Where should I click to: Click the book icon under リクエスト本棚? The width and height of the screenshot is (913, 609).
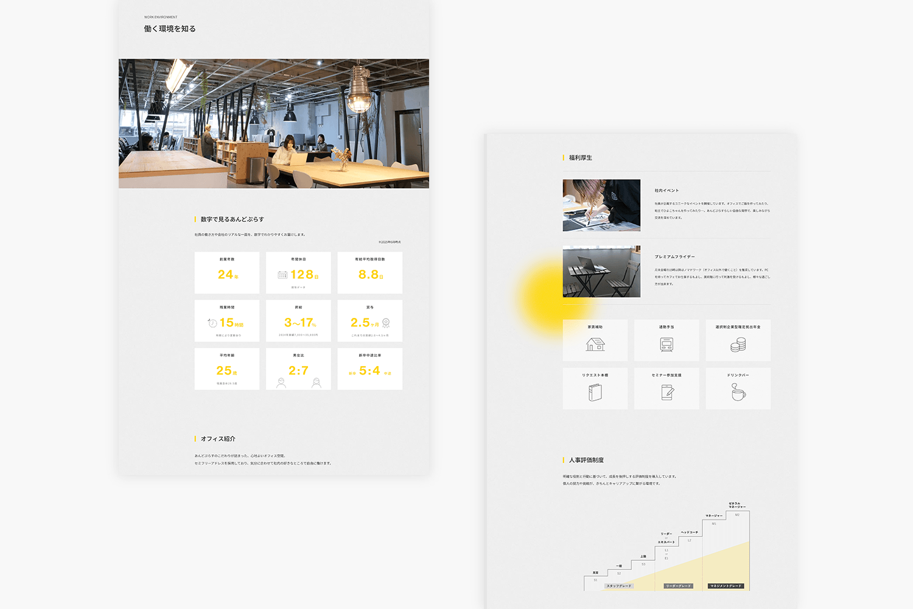point(595,393)
